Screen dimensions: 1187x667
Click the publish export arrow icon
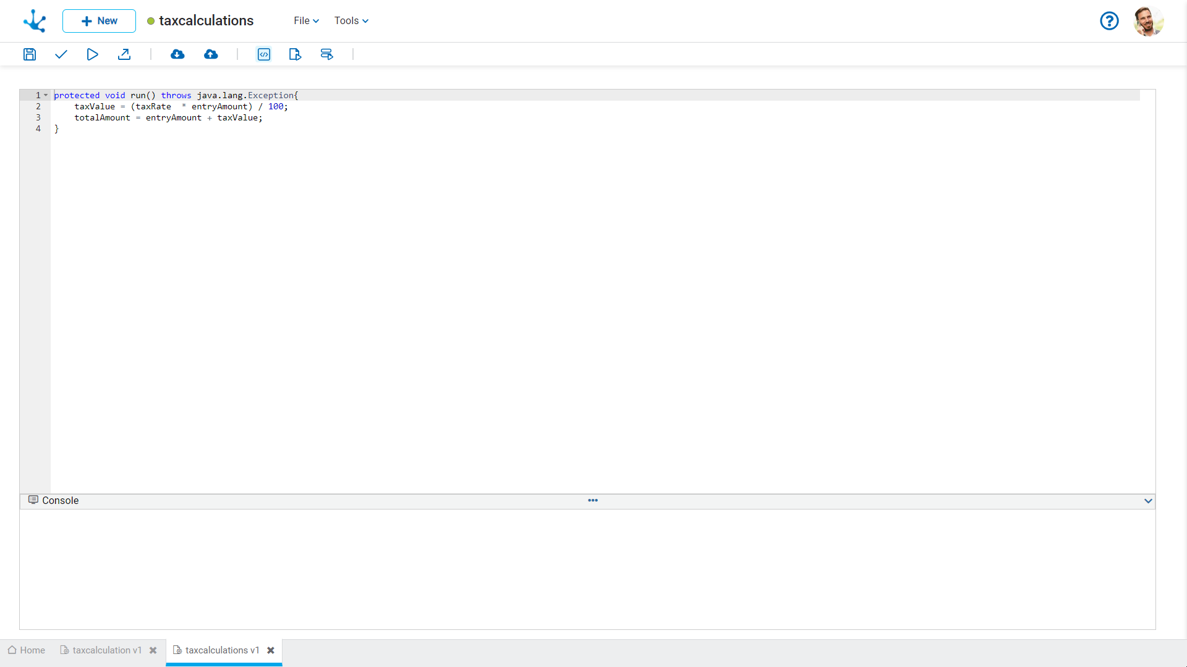(x=124, y=54)
